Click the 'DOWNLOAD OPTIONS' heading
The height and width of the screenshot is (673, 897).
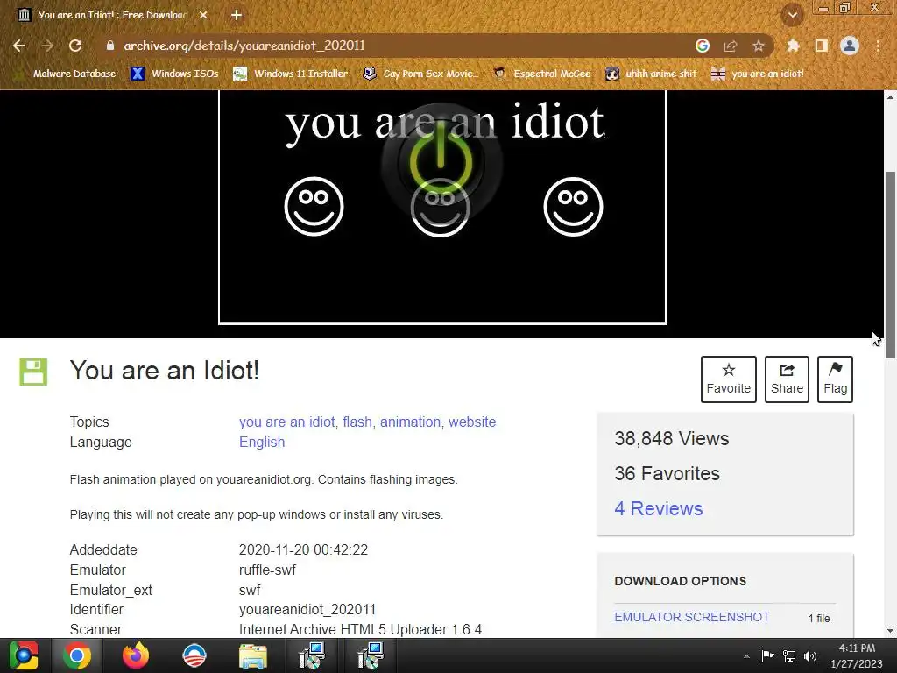[x=680, y=581]
